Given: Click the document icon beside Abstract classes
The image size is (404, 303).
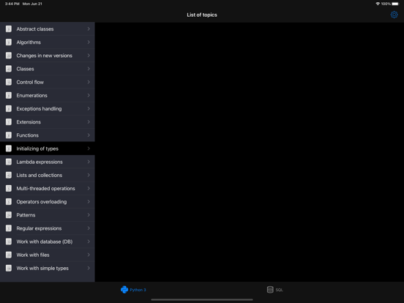Looking at the screenshot, I should 9,29.
